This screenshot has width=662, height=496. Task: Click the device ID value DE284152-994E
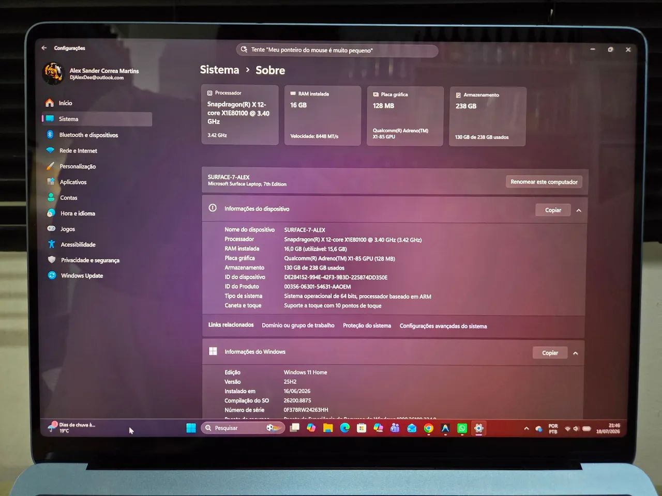(x=336, y=277)
